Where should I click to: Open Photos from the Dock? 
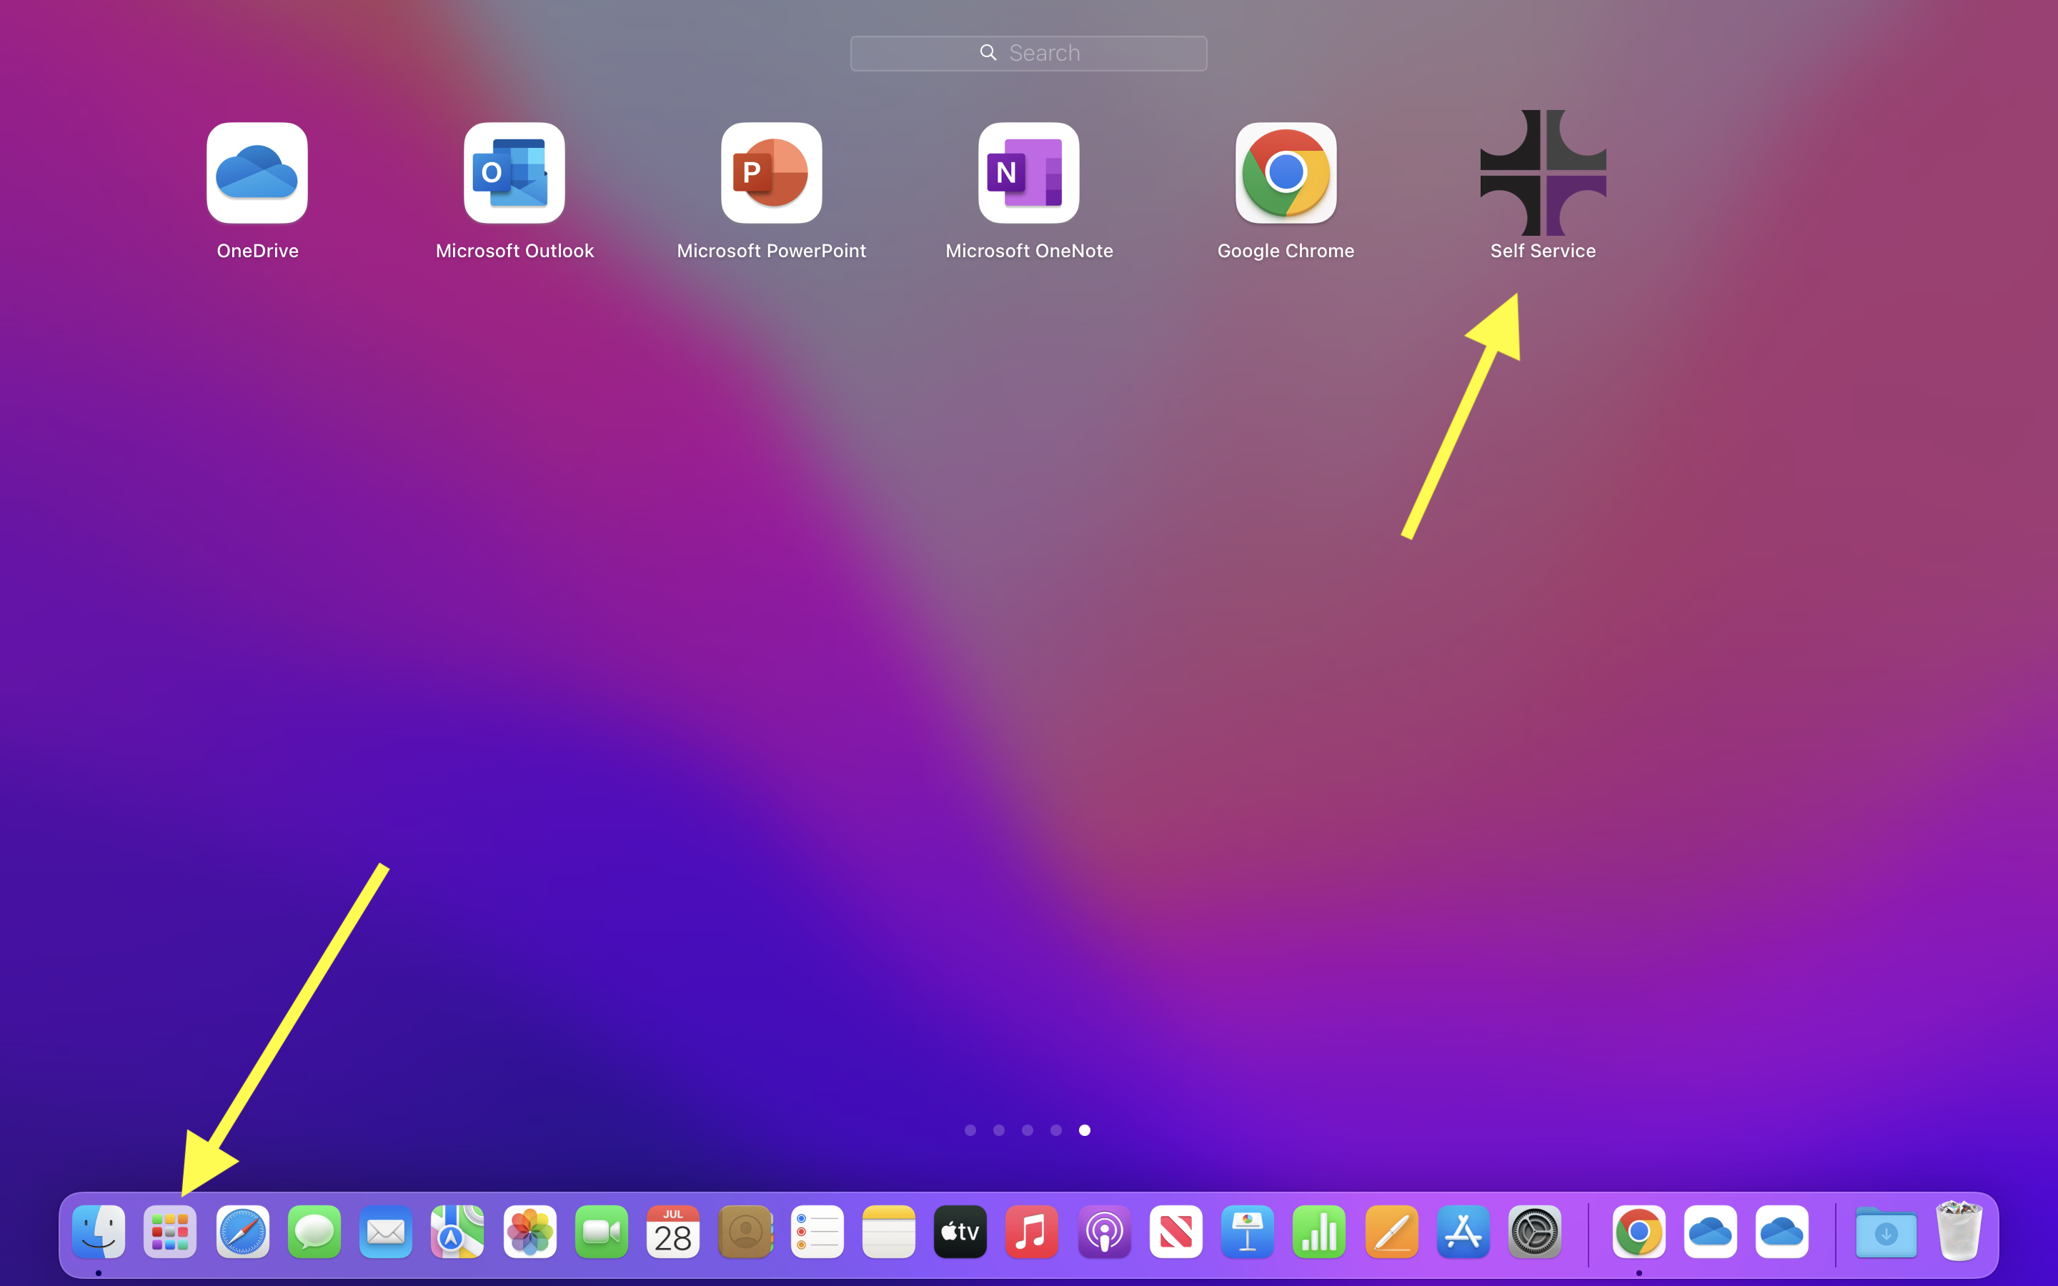click(x=530, y=1232)
